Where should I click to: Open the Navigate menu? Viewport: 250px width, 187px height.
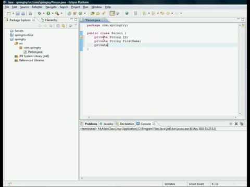(51, 7)
